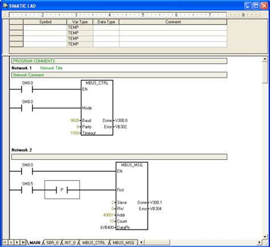This screenshot has width=270, height=247.
Task: Select the SM0.0 contact on MBUS_CTRL EN
Action: tap(27, 89)
